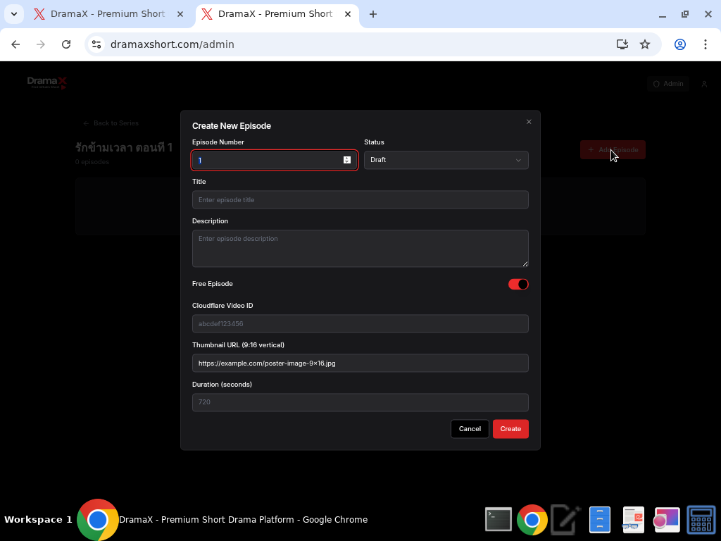Click the user profile icon in the DramaX header
This screenshot has width=721, height=541.
(x=704, y=83)
